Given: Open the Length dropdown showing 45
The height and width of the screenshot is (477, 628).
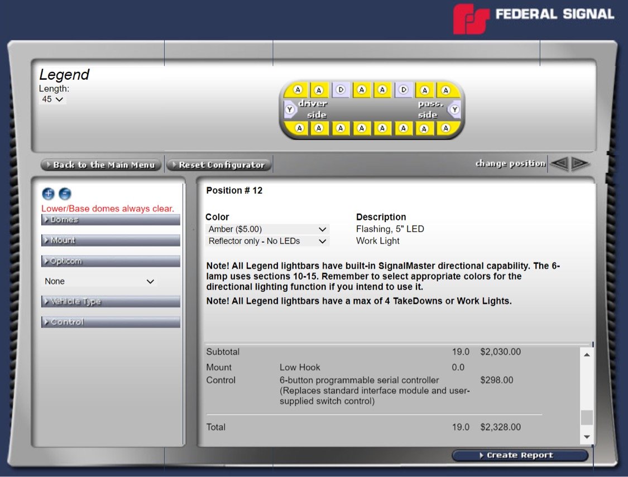Looking at the screenshot, I should tap(52, 99).
